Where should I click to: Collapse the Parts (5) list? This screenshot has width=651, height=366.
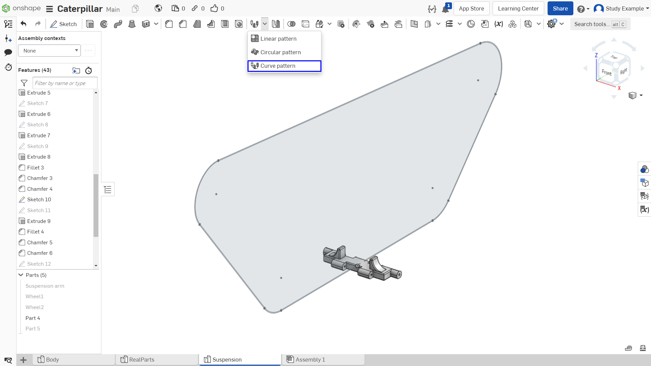point(21,275)
